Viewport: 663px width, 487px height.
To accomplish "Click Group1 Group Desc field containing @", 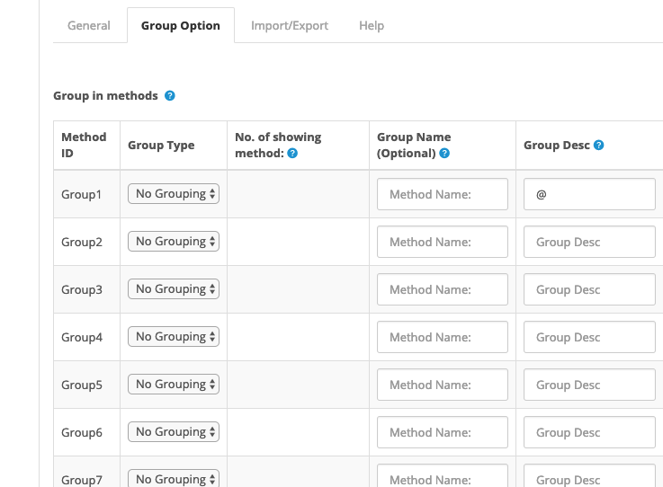I will [x=589, y=194].
